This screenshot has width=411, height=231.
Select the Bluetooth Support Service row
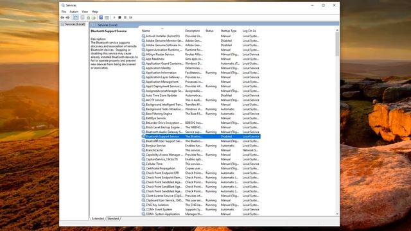click(x=201, y=137)
